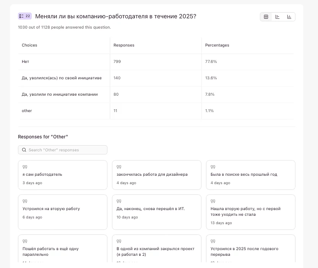This screenshot has width=318, height=268.
Task: Select "Да, уволили по инициативе компании" row
Action: click(x=60, y=94)
